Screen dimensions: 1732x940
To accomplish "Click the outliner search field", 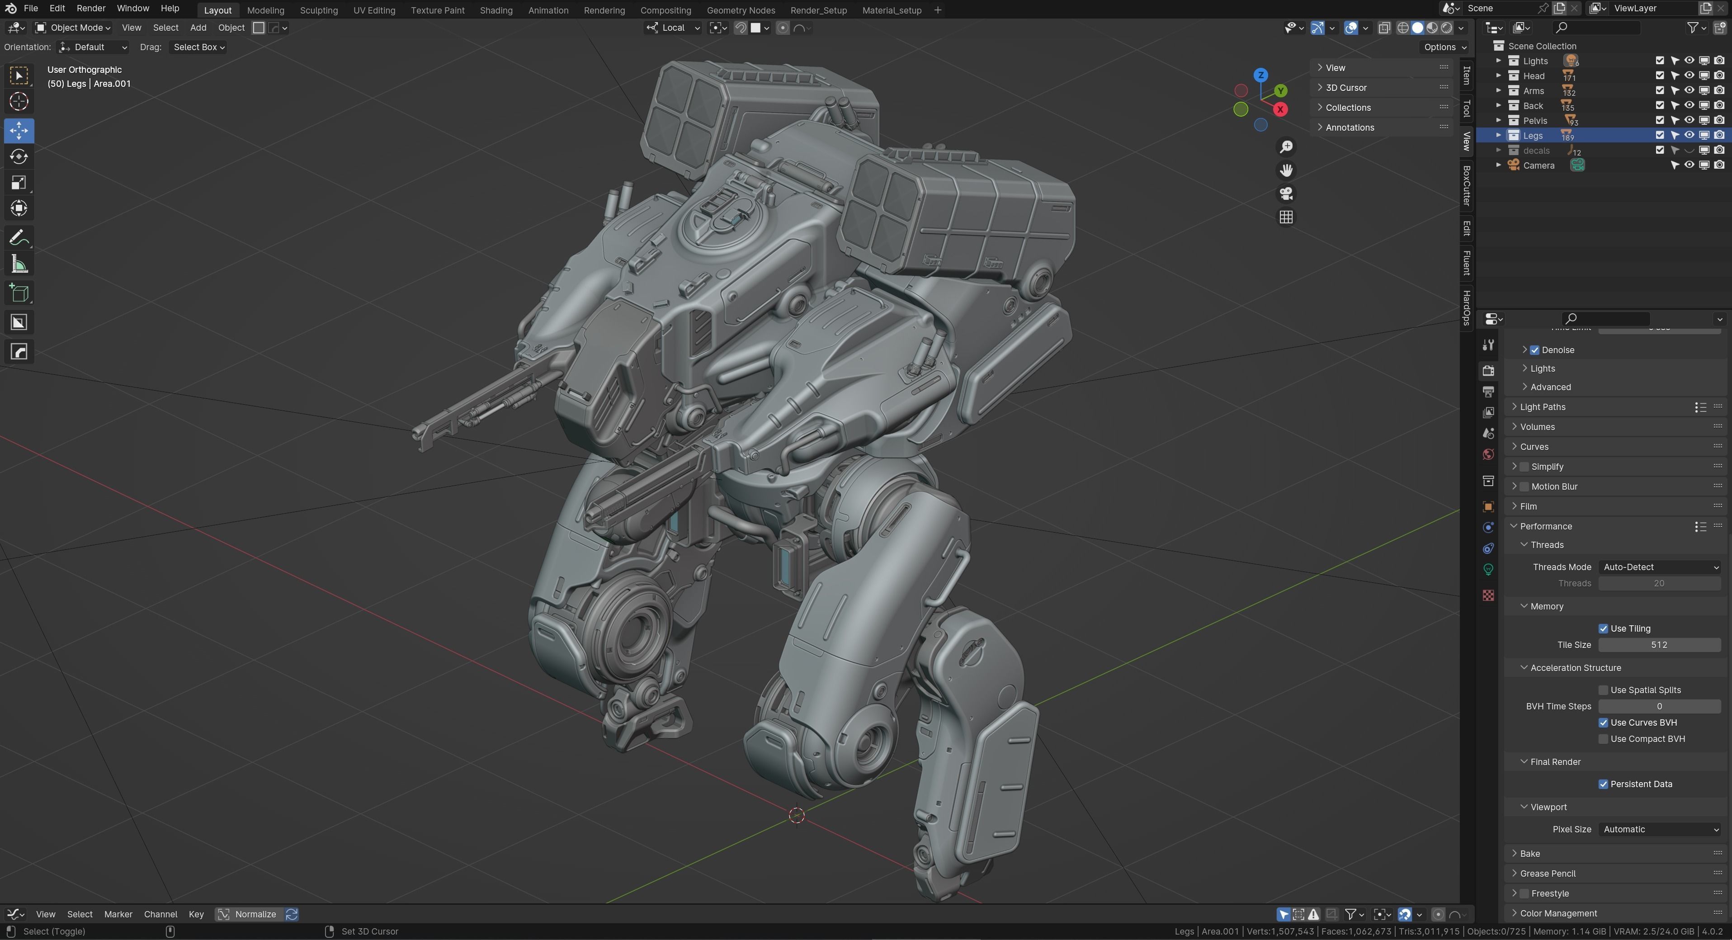I will [1596, 28].
